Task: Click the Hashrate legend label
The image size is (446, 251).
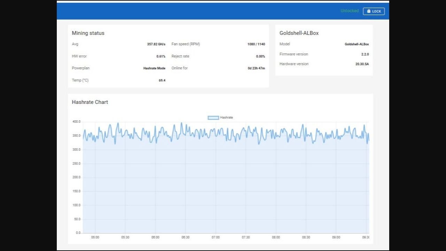Action: pos(226,118)
